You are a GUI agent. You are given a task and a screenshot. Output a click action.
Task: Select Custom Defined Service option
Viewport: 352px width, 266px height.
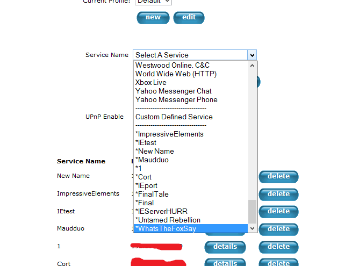click(191, 117)
